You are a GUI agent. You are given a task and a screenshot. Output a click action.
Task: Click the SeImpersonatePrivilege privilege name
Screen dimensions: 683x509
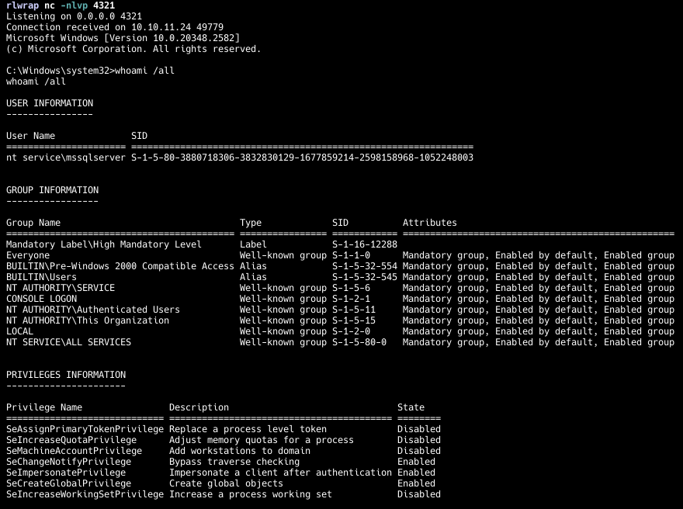point(66,473)
